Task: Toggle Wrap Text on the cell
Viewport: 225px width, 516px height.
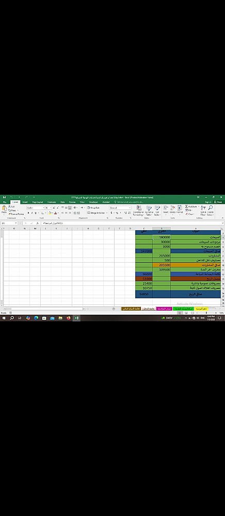Action: [93, 207]
